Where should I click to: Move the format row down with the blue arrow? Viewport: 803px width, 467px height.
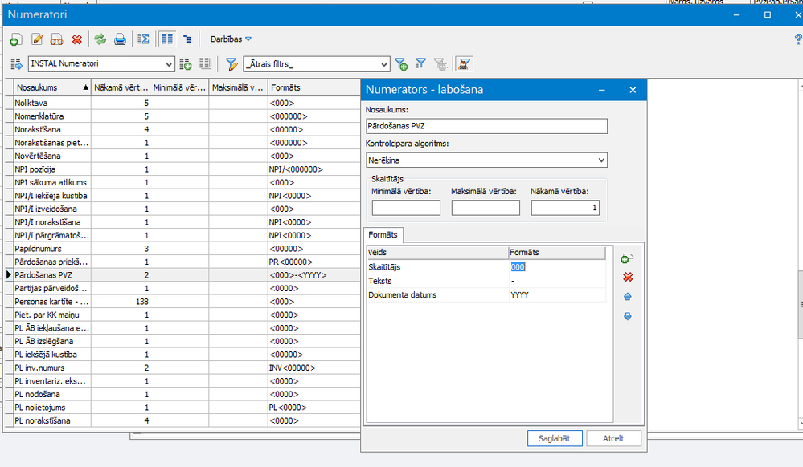click(x=627, y=316)
